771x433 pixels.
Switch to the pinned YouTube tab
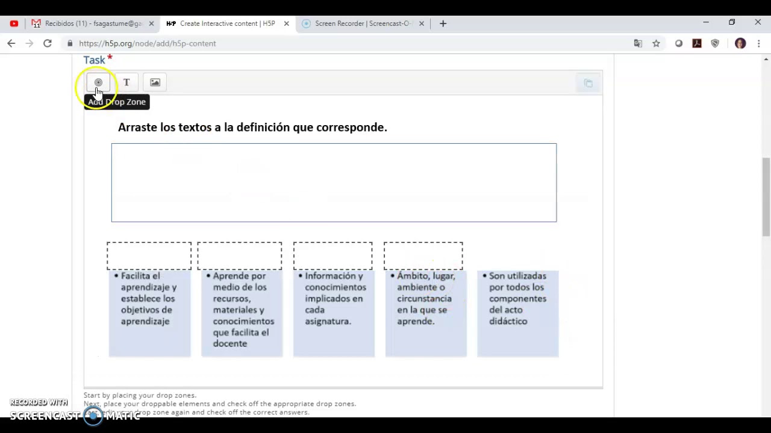pyautogui.click(x=14, y=23)
